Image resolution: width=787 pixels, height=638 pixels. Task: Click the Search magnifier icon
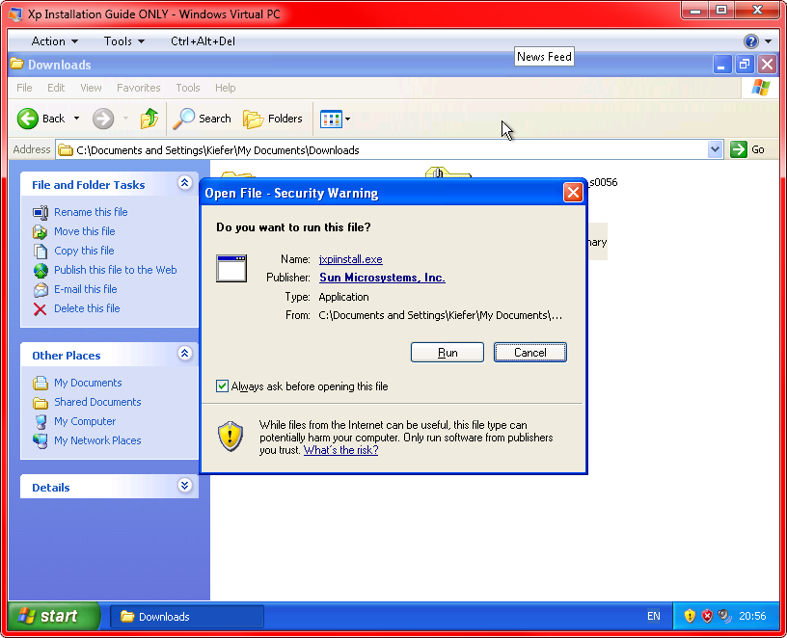pos(183,119)
